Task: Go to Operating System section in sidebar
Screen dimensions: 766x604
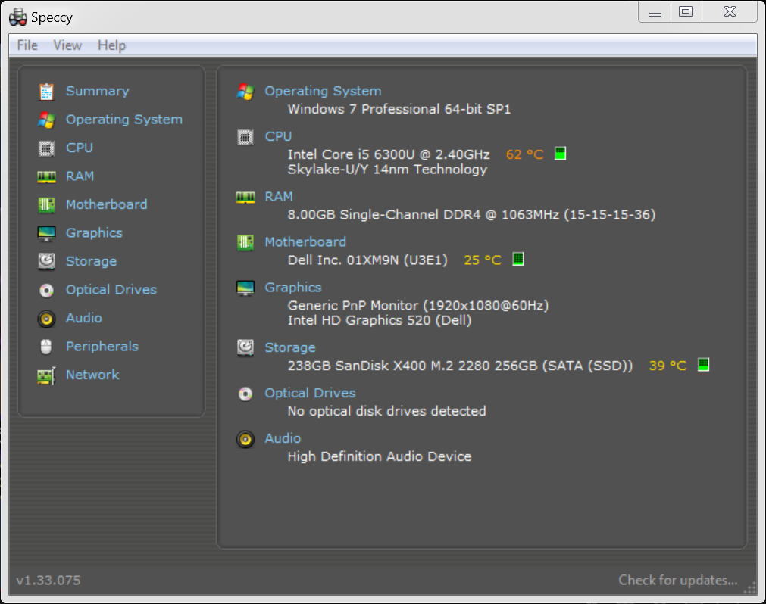Action: (124, 120)
